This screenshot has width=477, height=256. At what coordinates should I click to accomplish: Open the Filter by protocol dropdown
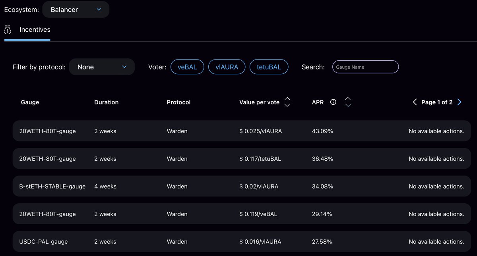(x=102, y=67)
